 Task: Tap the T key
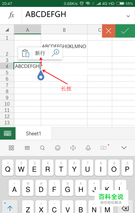coord(61,168)
